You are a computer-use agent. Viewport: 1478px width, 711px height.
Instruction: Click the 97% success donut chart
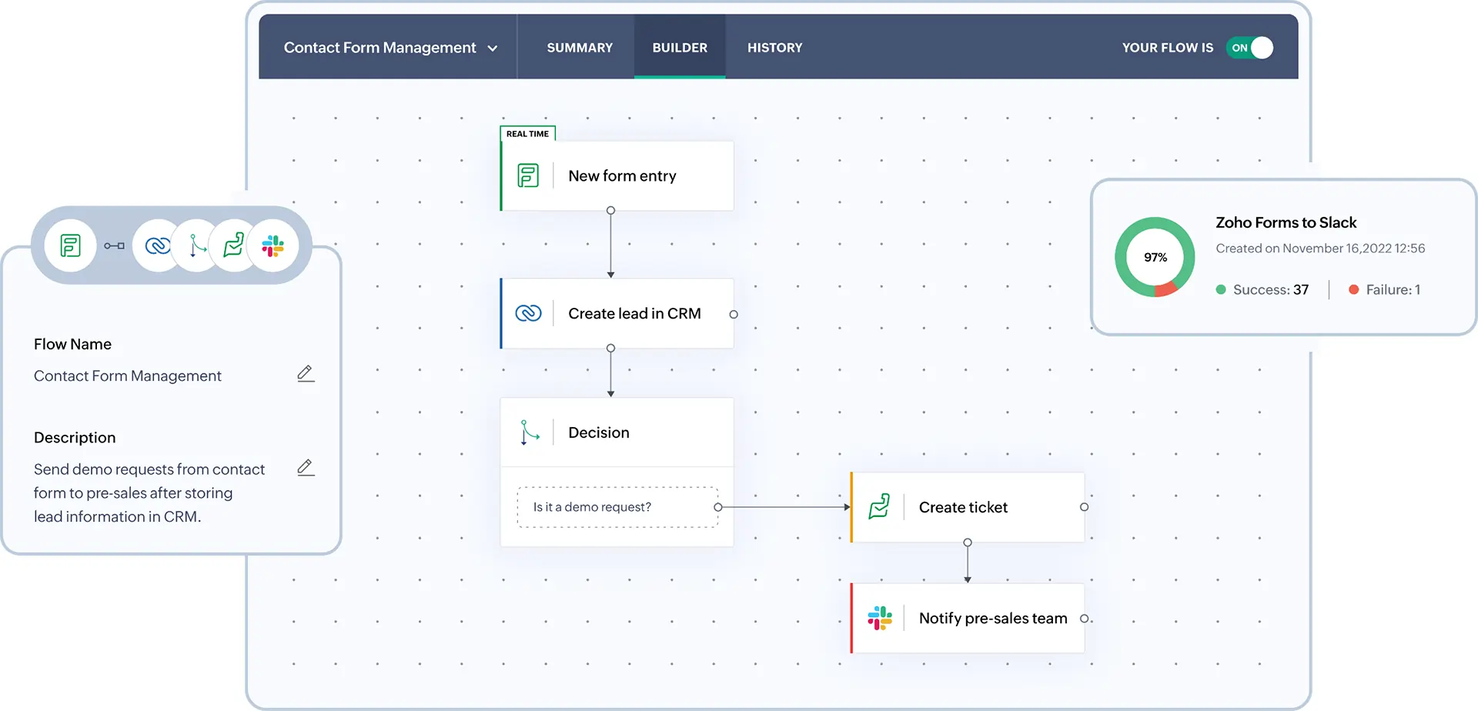tap(1155, 257)
